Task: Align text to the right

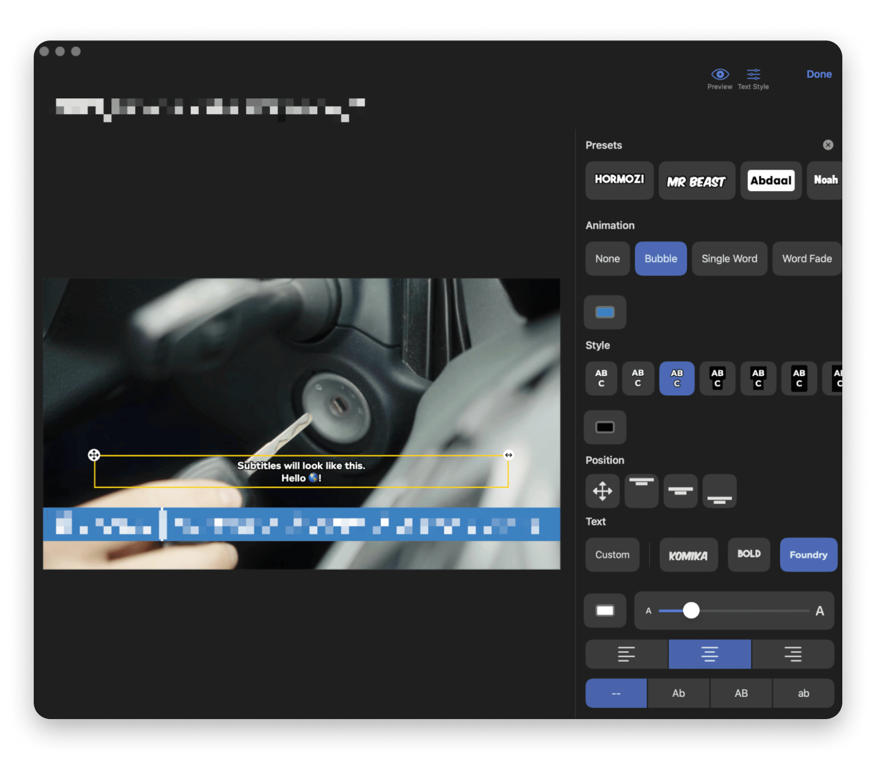Action: click(792, 654)
